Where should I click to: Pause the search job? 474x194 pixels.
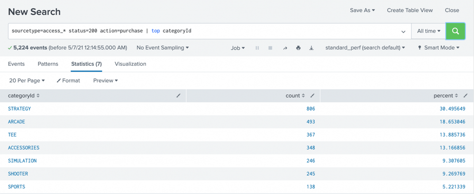pos(257,48)
